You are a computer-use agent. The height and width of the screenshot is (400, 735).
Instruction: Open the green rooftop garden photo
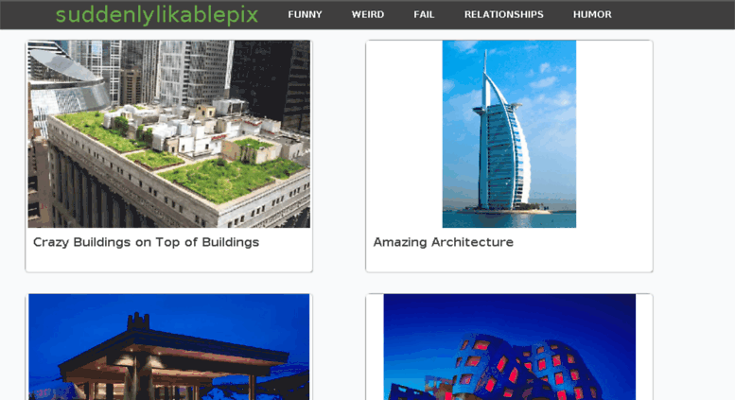click(x=168, y=134)
